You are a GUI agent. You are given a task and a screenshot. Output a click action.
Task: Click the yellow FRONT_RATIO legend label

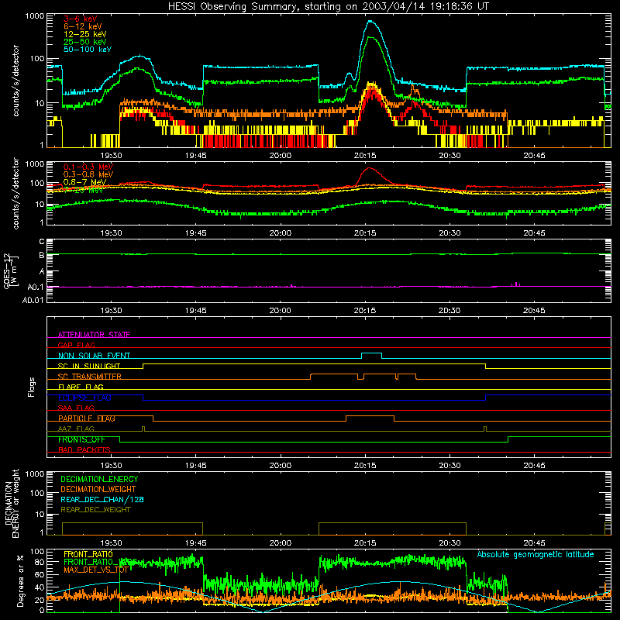(x=88, y=554)
